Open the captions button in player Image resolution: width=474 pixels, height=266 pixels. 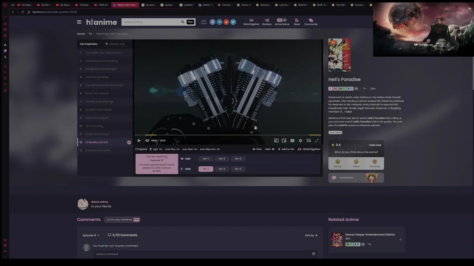[292, 140]
